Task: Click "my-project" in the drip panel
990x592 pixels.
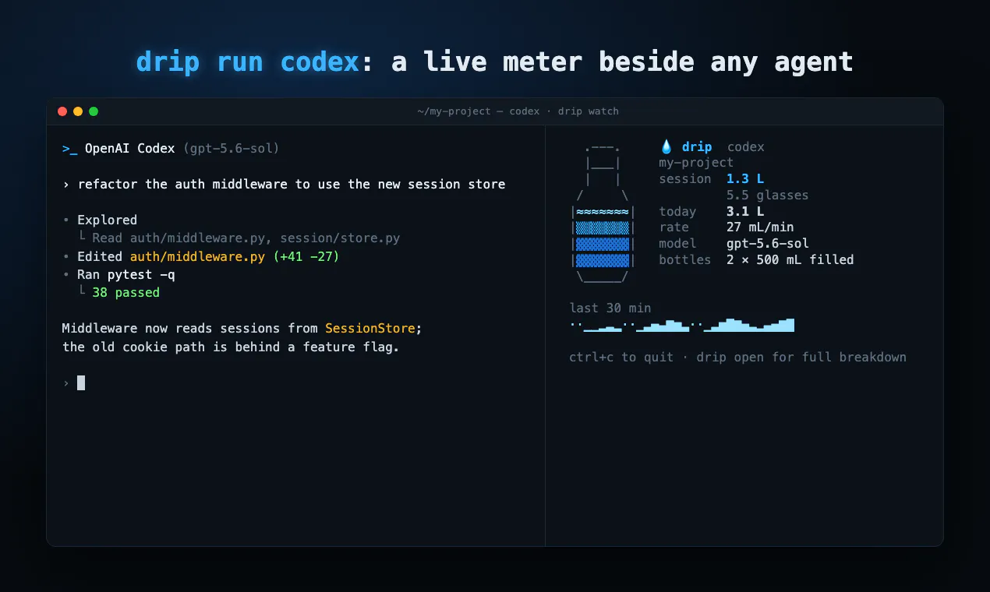Action: coord(696,163)
